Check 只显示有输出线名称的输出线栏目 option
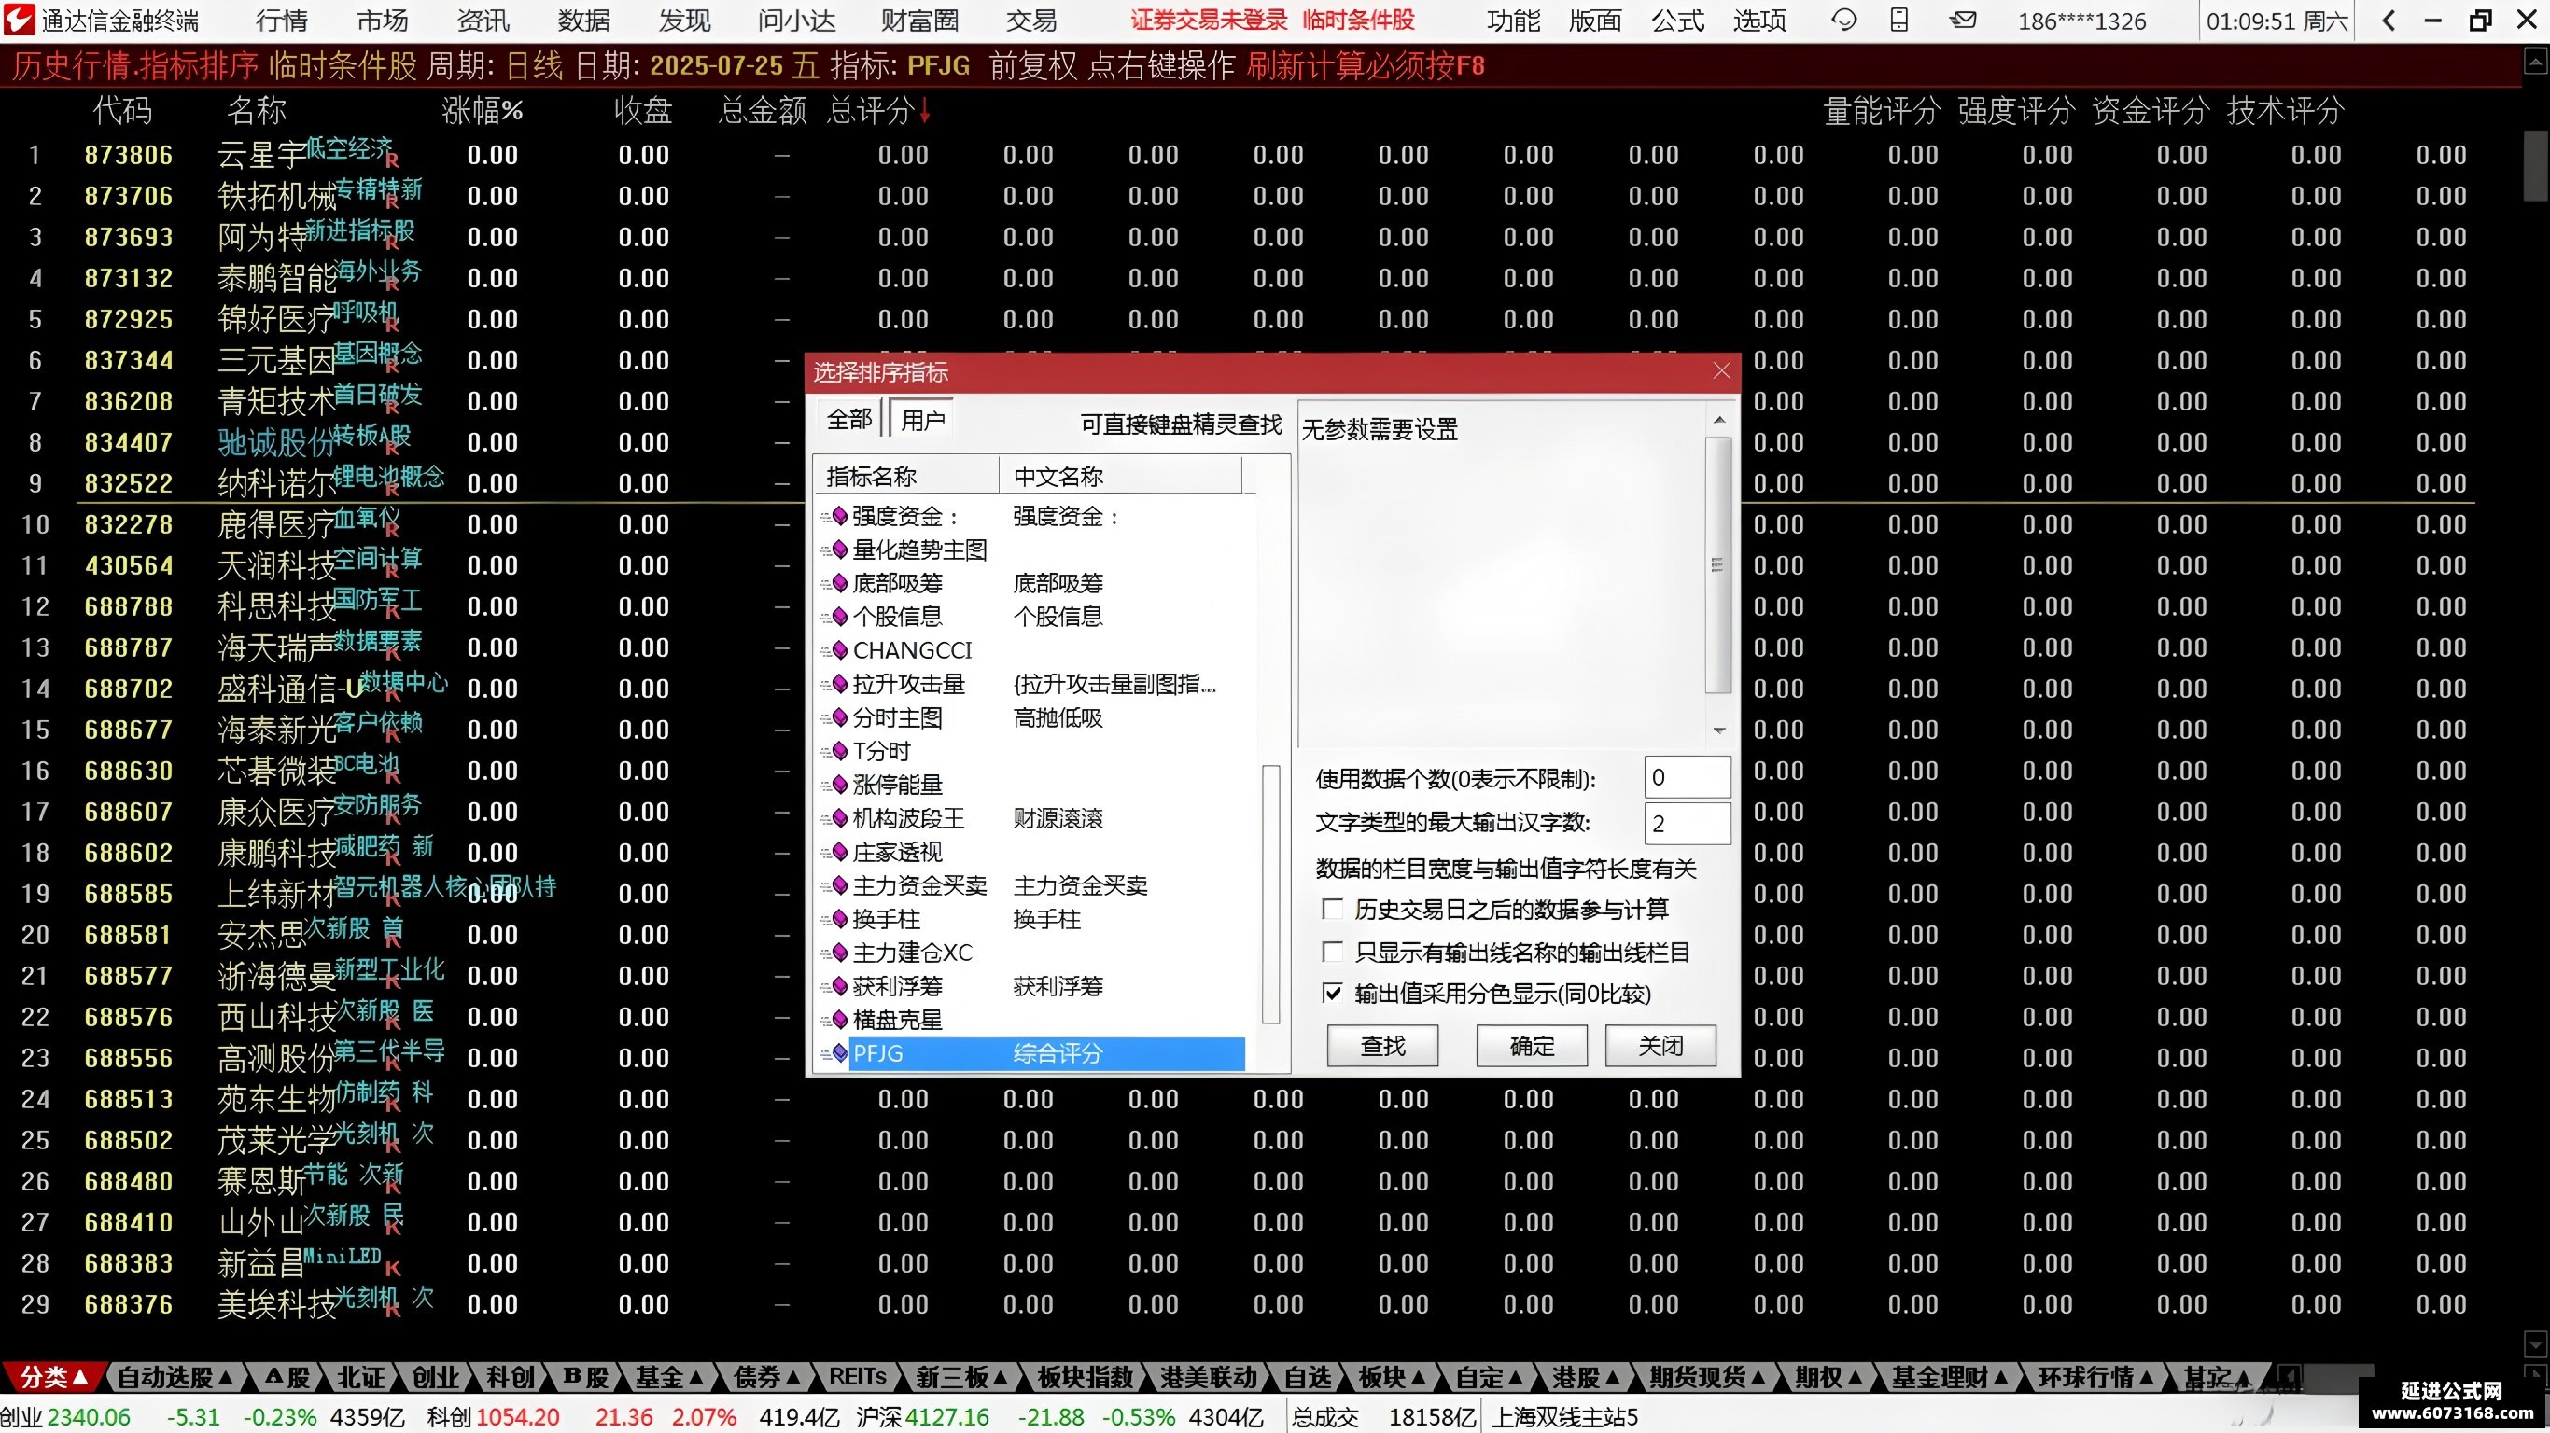This screenshot has width=2550, height=1433. point(1334,952)
